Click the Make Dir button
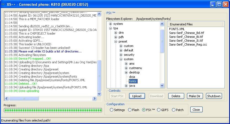The width and height of the screenshot is (230, 124). 195,96
